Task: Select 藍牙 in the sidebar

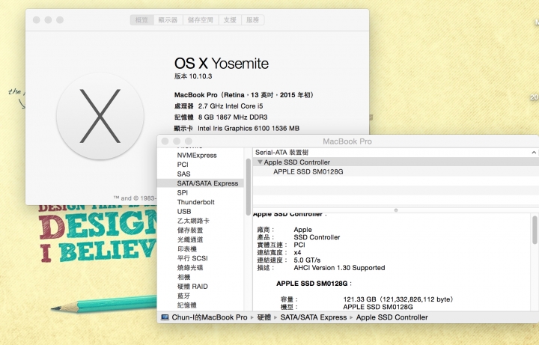Action: pos(183,296)
